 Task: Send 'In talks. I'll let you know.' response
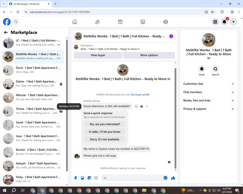point(105,132)
